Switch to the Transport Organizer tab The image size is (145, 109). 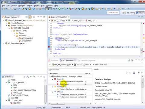(87, 60)
